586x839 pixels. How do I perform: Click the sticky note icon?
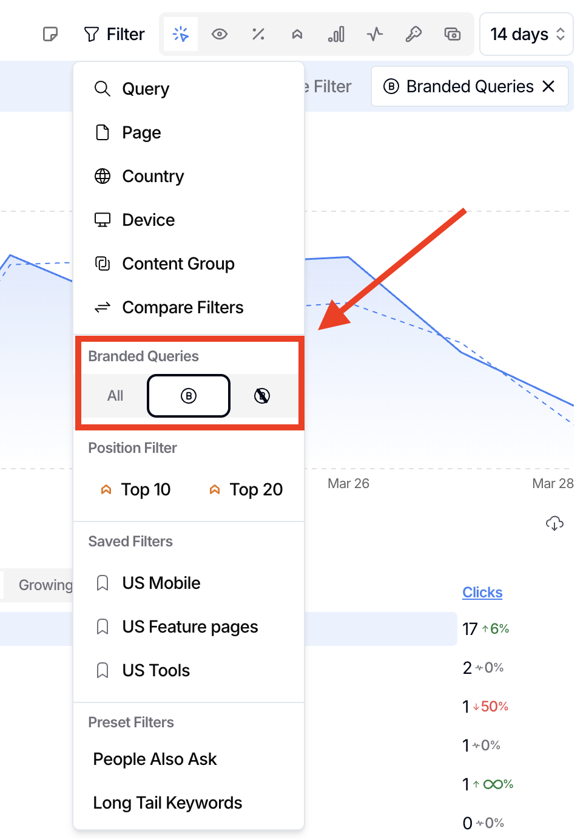[50, 34]
